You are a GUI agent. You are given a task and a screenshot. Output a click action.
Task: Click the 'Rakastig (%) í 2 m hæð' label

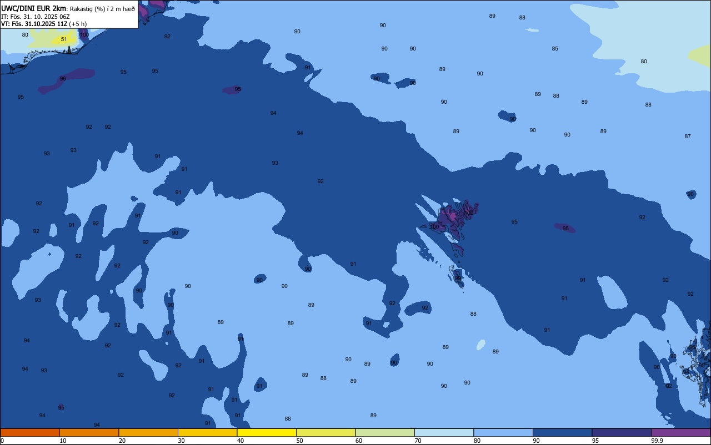click(x=102, y=9)
